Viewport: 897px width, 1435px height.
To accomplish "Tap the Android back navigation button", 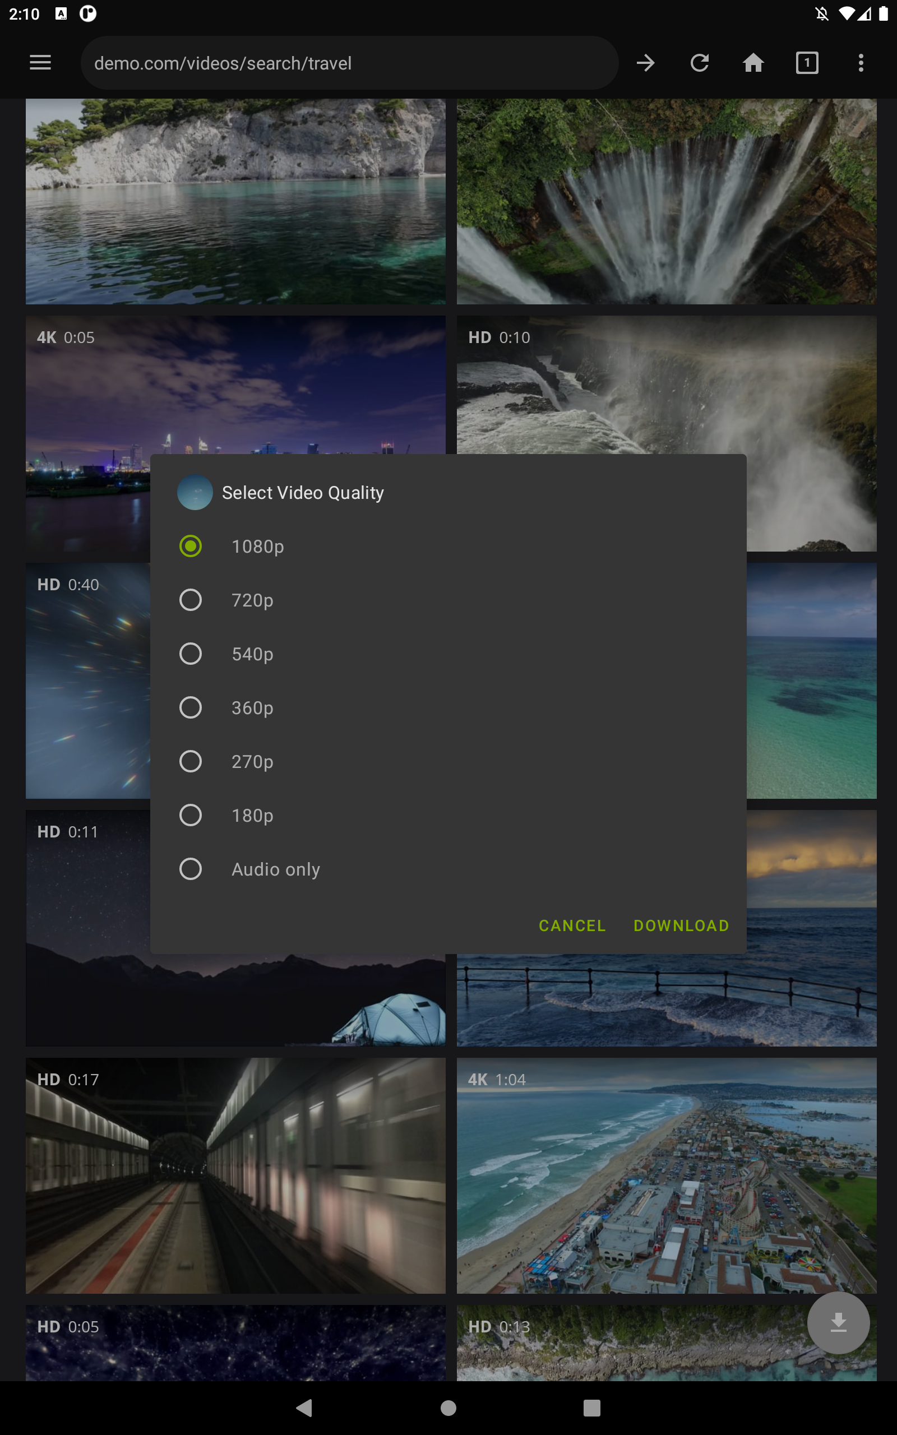I will [x=304, y=1407].
